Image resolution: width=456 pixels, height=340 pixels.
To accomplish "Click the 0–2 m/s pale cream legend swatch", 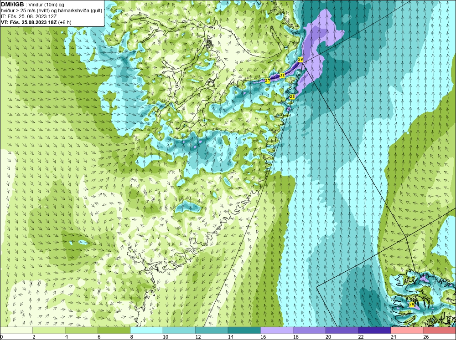I will (x=16, y=330).
